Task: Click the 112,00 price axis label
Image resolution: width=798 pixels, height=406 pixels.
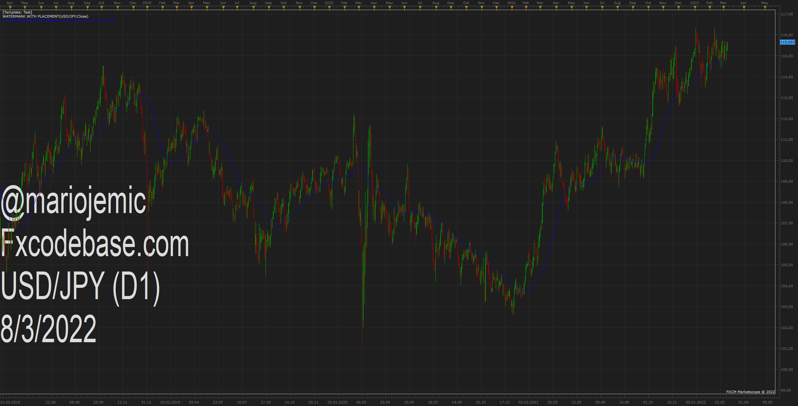Action: coord(787,119)
